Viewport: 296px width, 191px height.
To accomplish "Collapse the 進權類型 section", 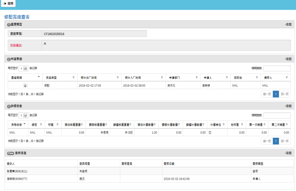I will click(288, 25).
